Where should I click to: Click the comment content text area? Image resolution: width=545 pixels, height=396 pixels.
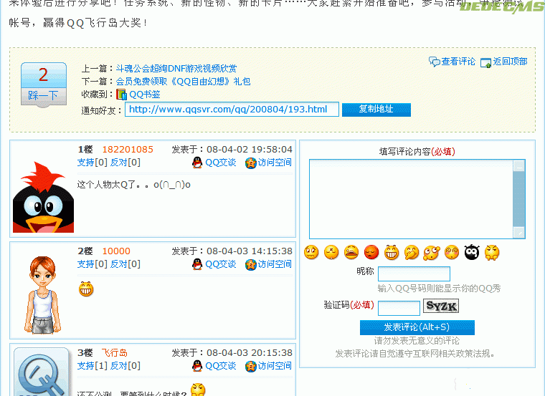[x=411, y=199]
